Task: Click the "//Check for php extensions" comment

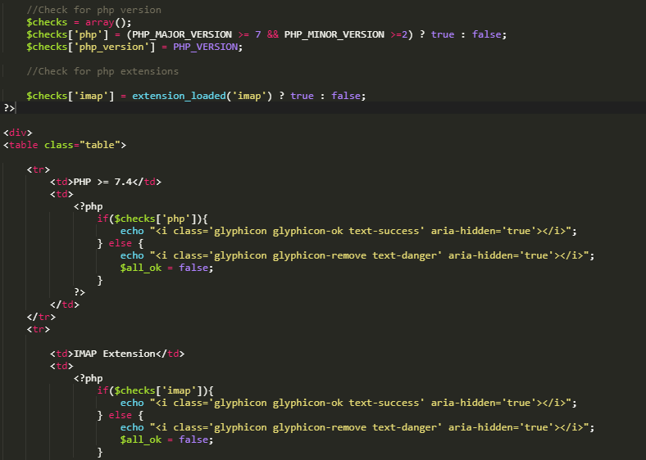Action: tap(102, 71)
